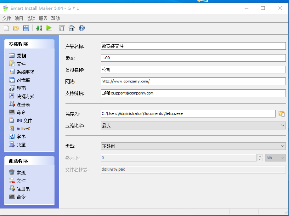Maximize the Smart Install Maker window
Screen dimensions: 289x216
tap(263, 8)
